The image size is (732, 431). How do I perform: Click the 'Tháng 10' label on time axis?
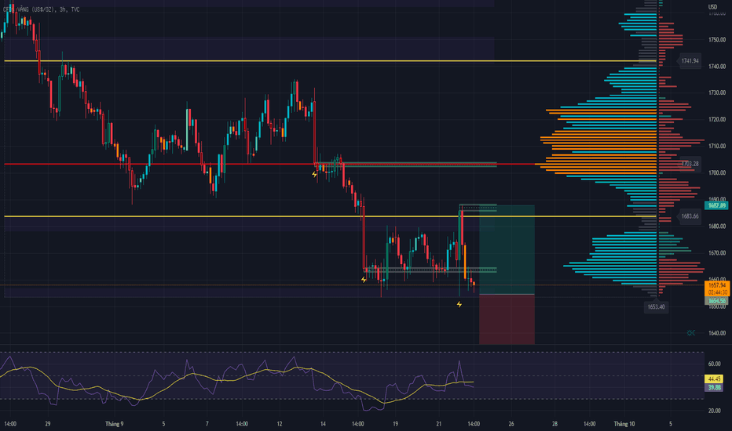click(x=624, y=423)
